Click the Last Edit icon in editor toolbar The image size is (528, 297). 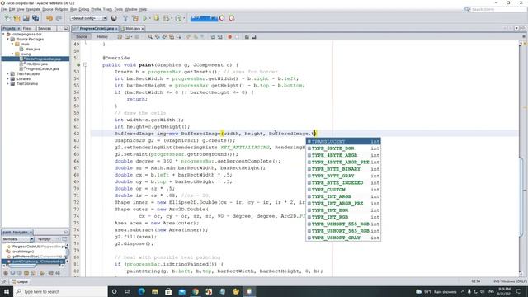[x=120, y=36]
